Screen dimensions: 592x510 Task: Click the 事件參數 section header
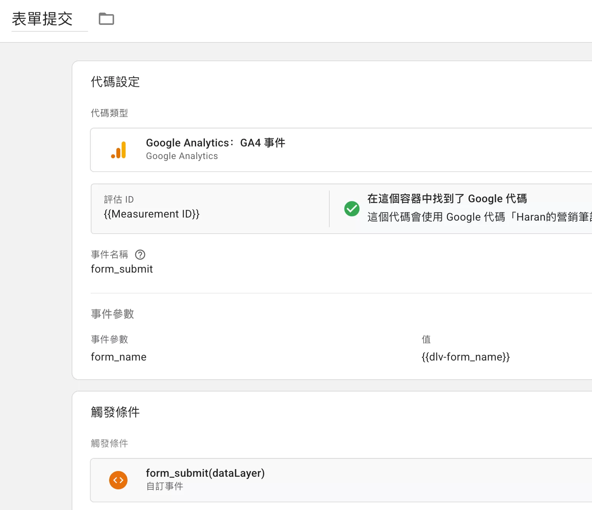[x=113, y=314]
